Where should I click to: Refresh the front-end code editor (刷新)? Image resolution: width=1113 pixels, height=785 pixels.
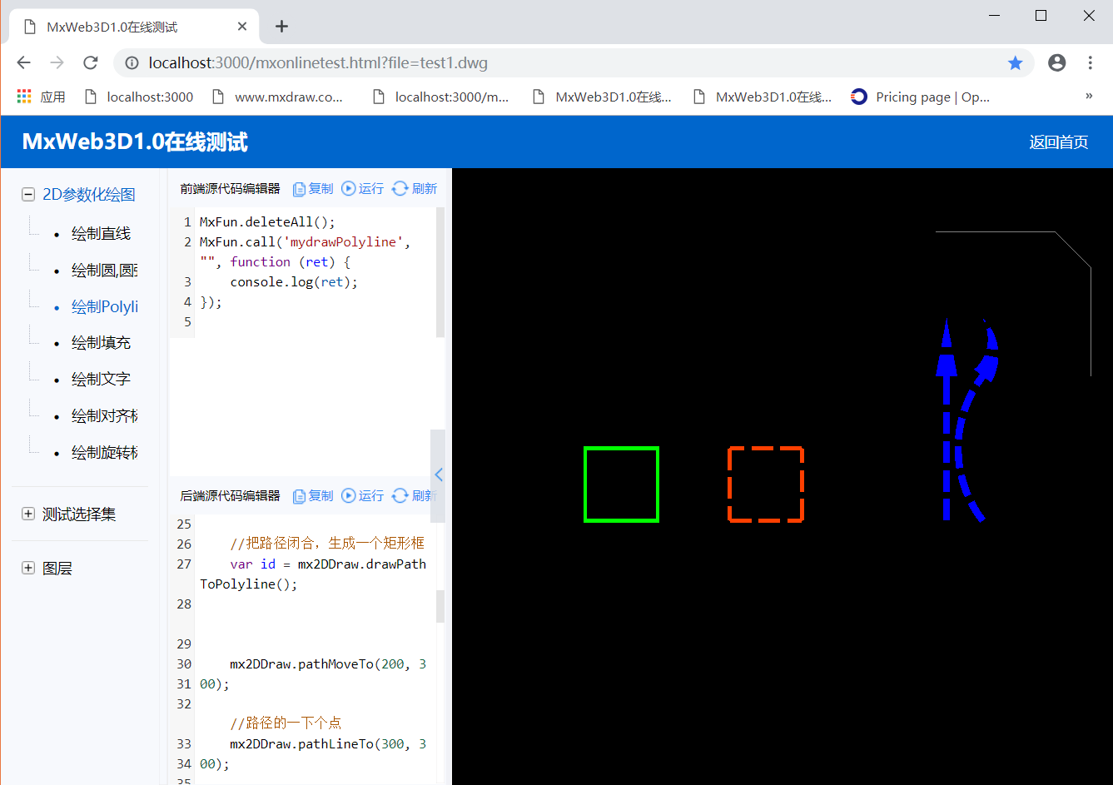(415, 189)
